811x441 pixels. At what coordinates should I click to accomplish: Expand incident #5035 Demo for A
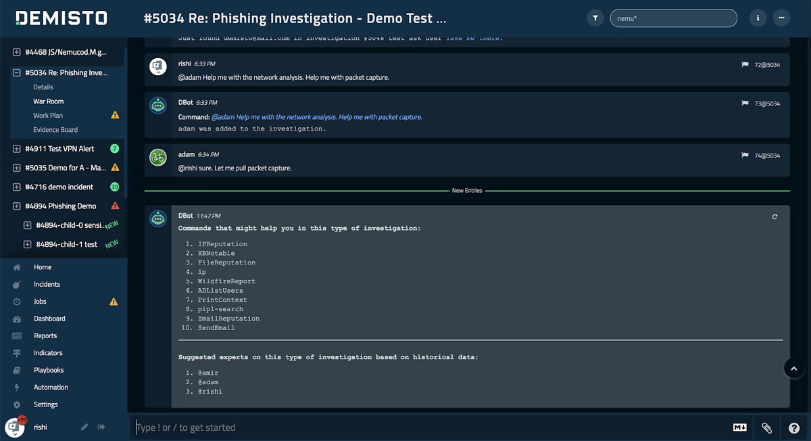(16, 168)
